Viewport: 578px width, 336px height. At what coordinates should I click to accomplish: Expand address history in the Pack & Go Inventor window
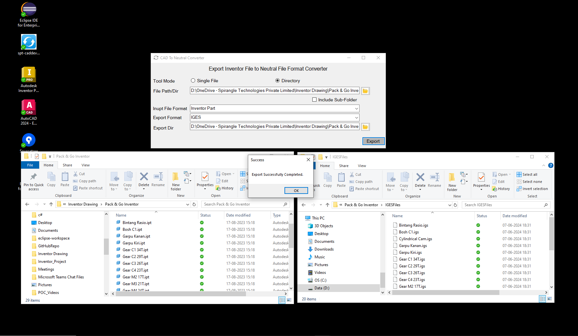pyautogui.click(x=188, y=204)
